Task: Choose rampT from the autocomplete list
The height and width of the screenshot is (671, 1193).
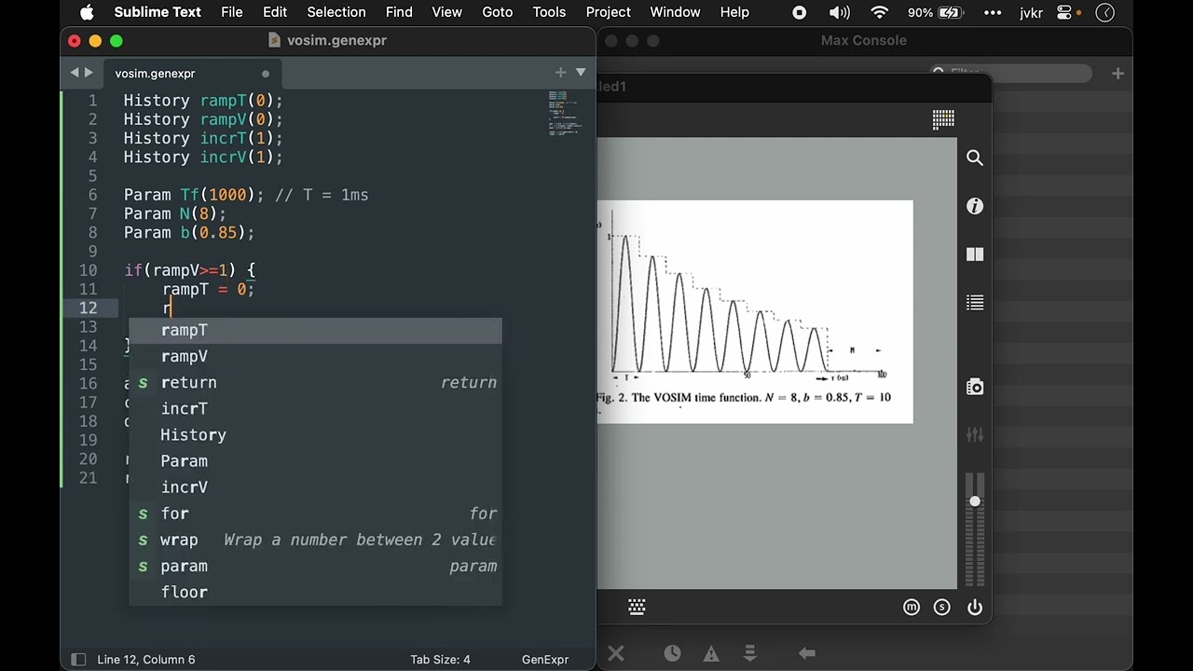Action: click(315, 330)
